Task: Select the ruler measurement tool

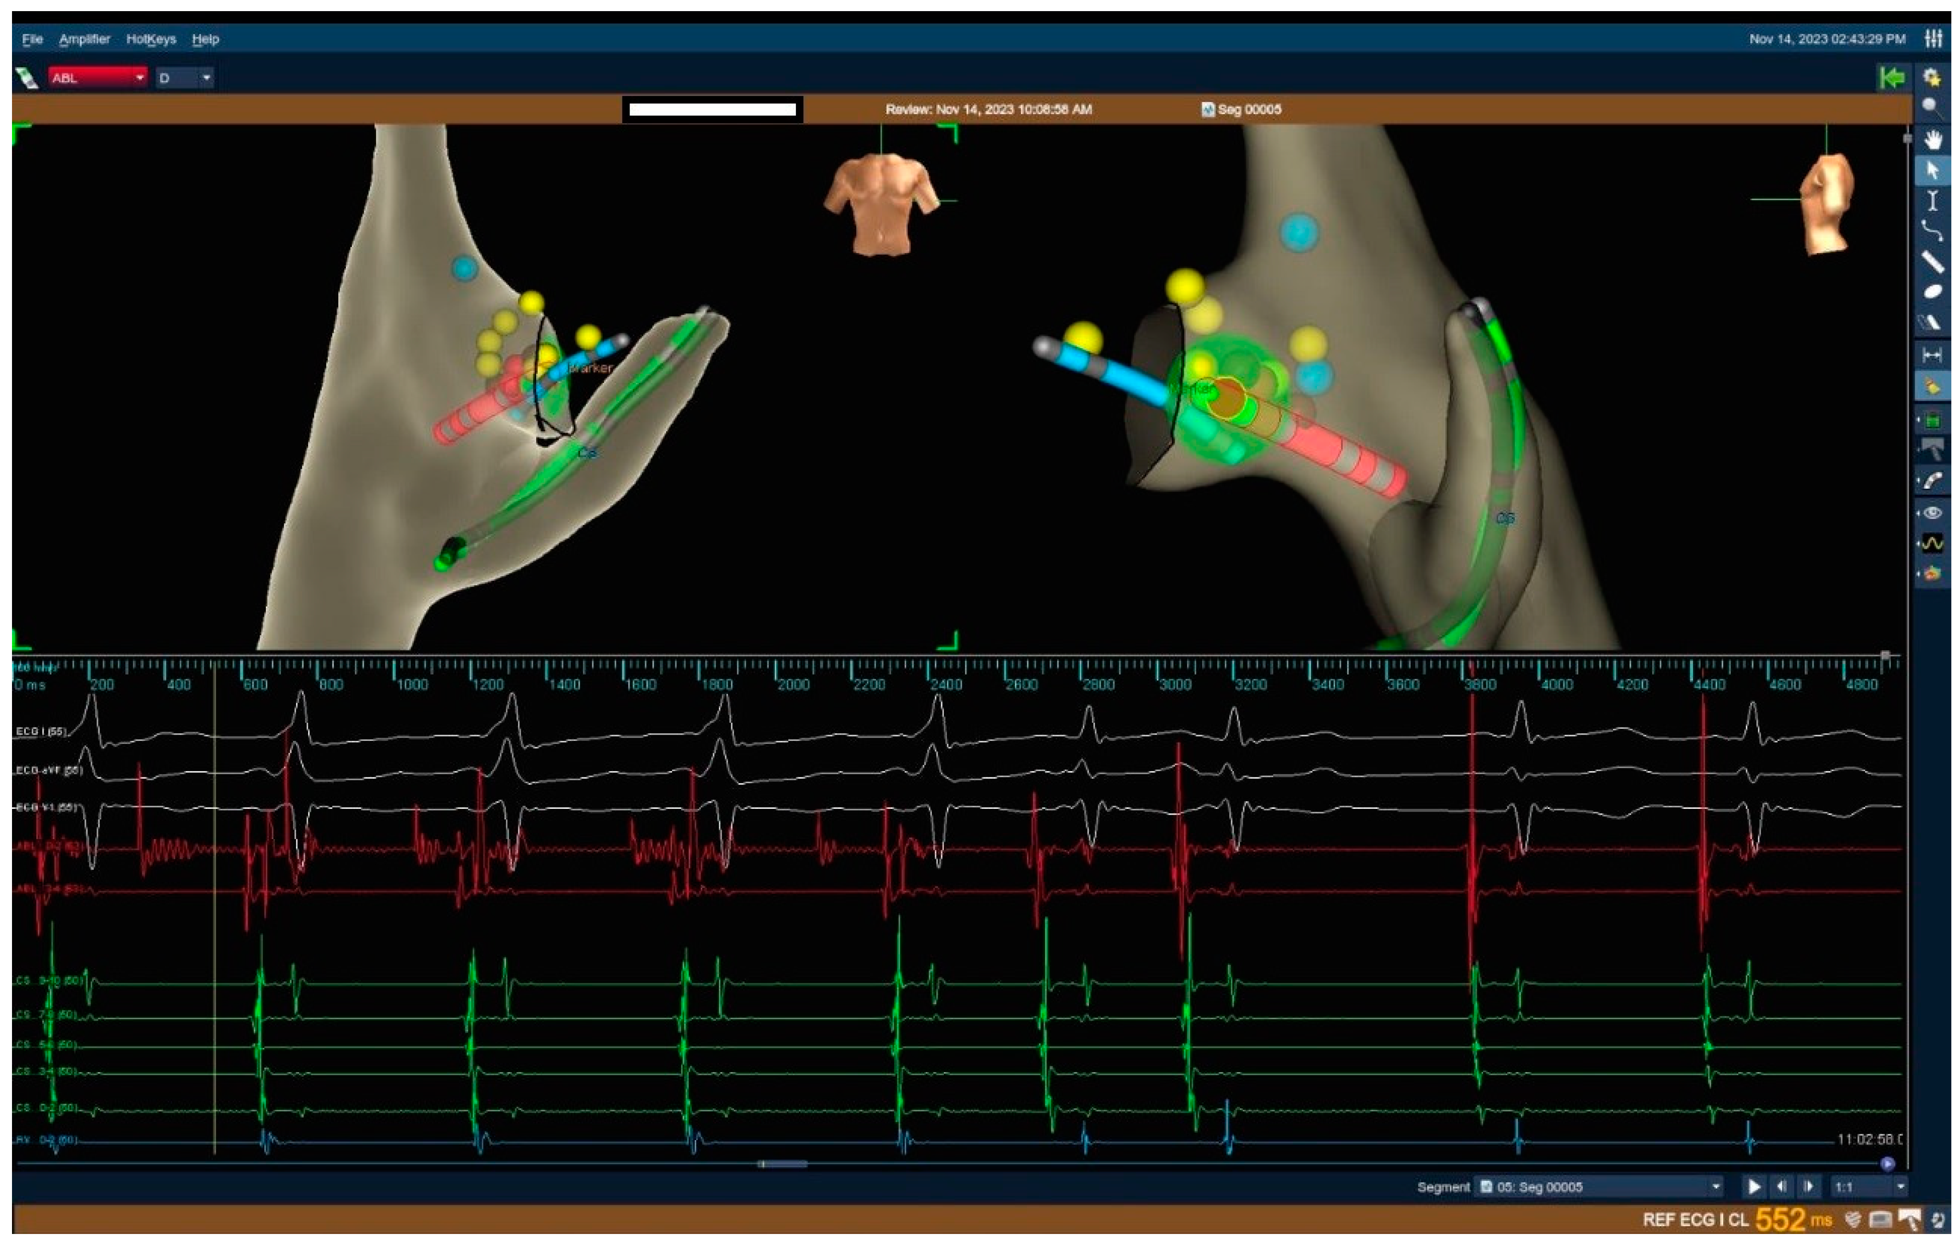Action: [1933, 262]
